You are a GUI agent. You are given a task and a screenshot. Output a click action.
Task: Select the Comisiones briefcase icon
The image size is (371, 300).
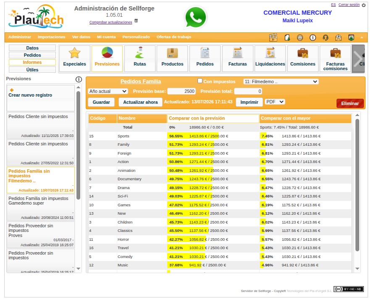tap(303, 58)
